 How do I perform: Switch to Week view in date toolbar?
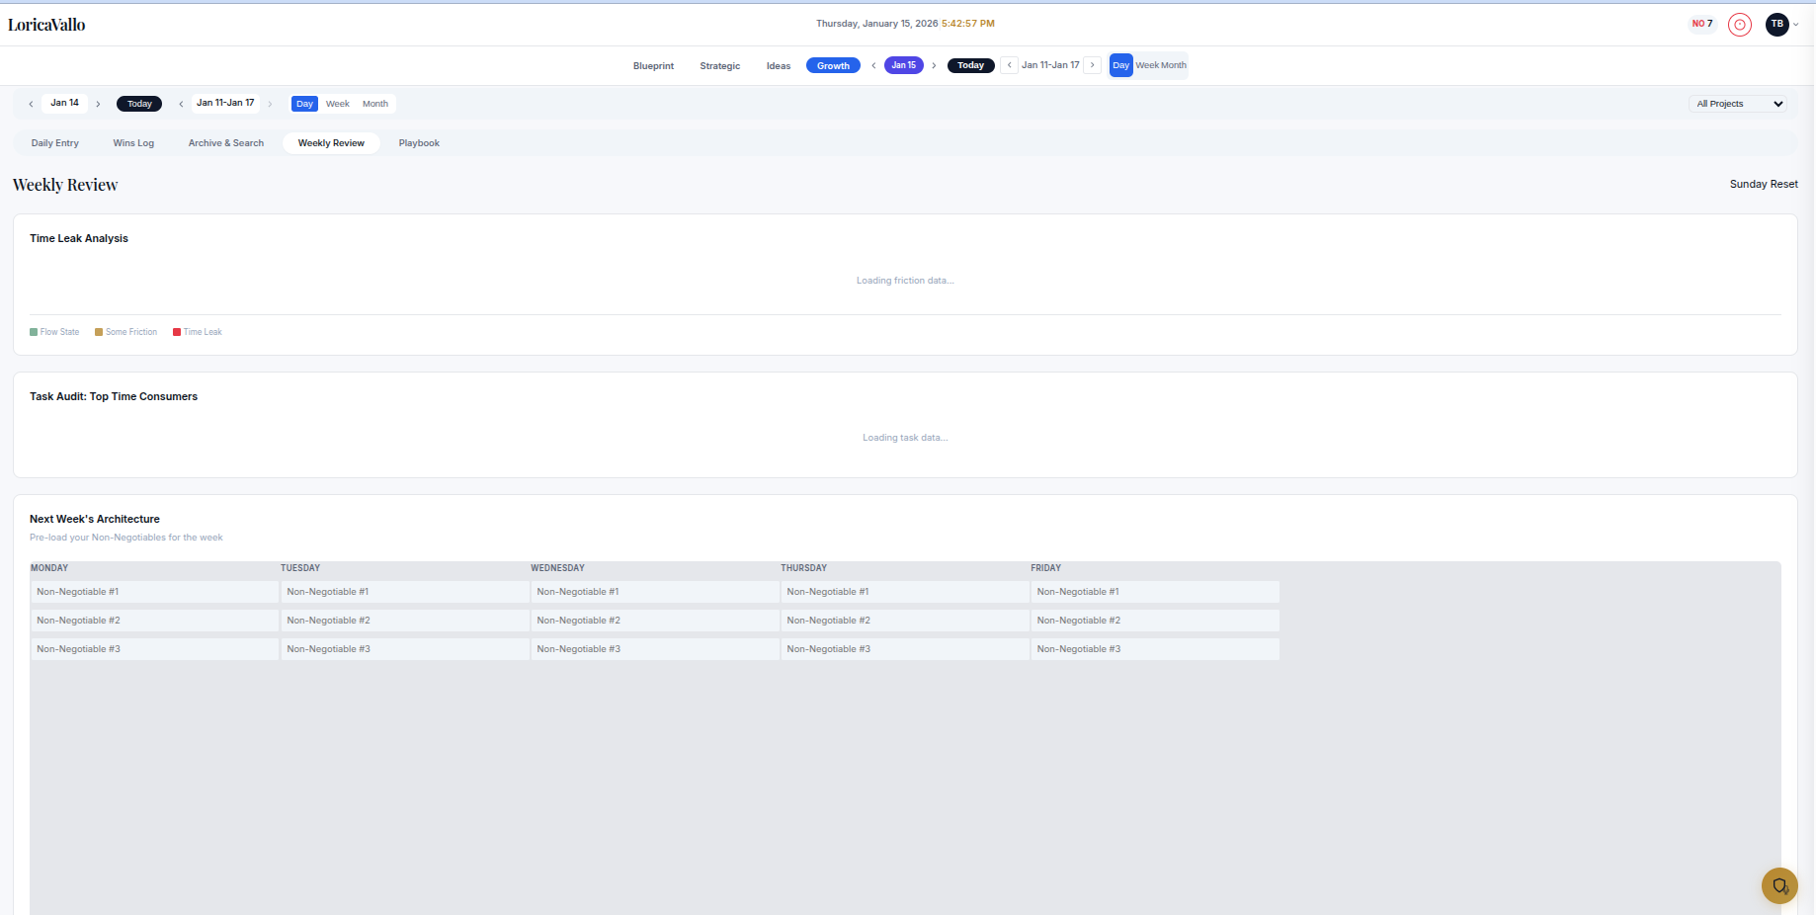click(x=337, y=104)
